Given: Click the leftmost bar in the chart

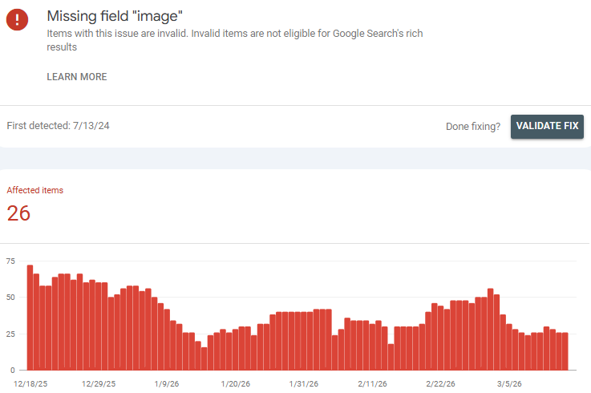Looking at the screenshot, I should point(30,318).
